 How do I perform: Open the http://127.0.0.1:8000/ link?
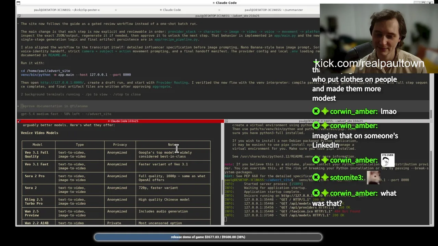62,83
